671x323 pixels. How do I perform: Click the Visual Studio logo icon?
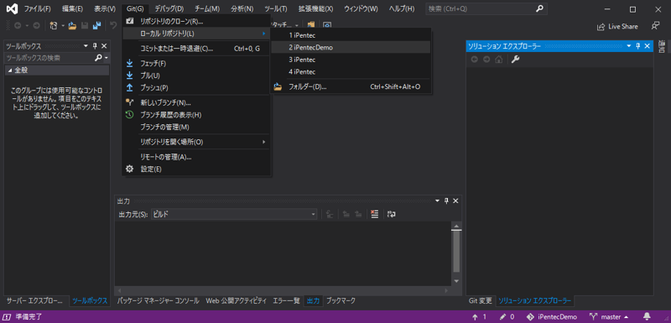[12, 8]
